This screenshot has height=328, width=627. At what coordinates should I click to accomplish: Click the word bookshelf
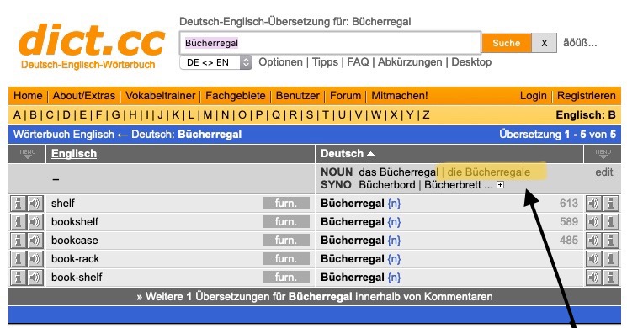click(x=75, y=222)
